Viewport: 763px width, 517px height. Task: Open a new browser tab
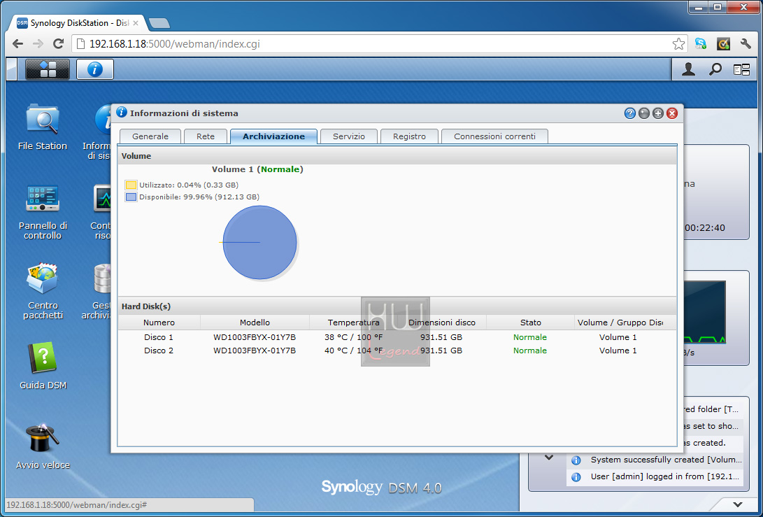click(x=159, y=23)
